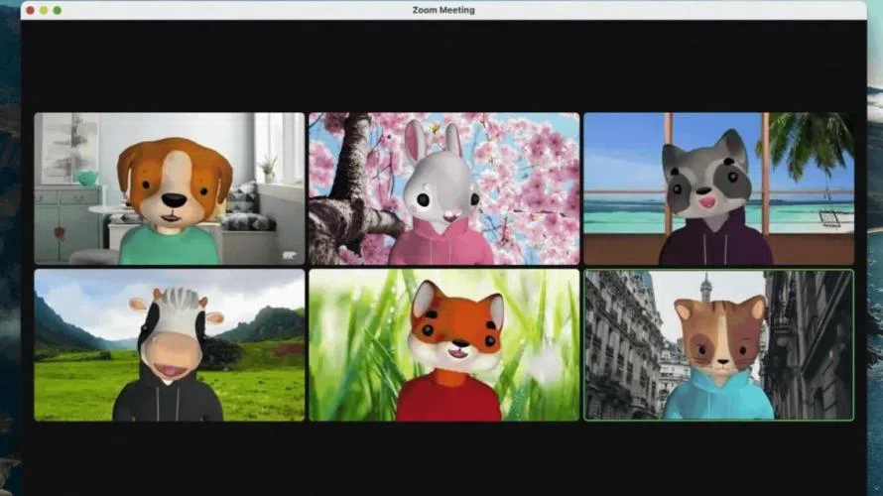Close the Zoom Meeting window
The image size is (883, 496).
click(x=30, y=10)
